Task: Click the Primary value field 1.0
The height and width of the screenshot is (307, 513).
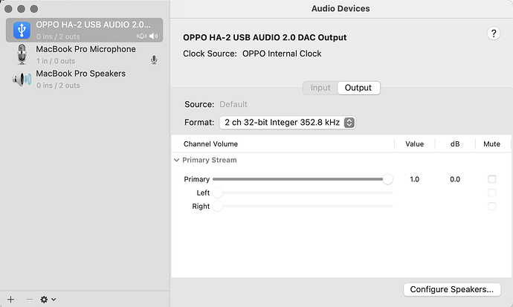Action: coord(414,179)
